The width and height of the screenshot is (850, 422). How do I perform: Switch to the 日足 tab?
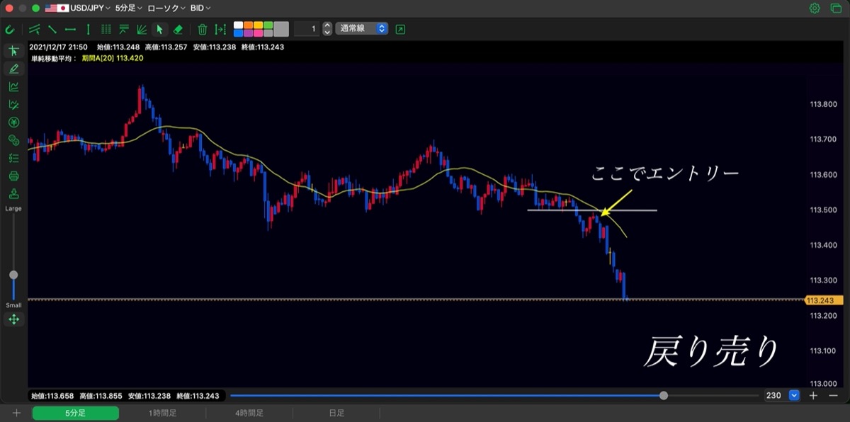336,413
